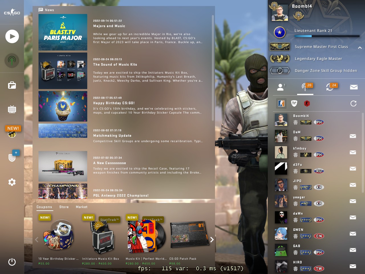
Task: Invite k1mbay using the envelope icon
Action: (x=353, y=152)
